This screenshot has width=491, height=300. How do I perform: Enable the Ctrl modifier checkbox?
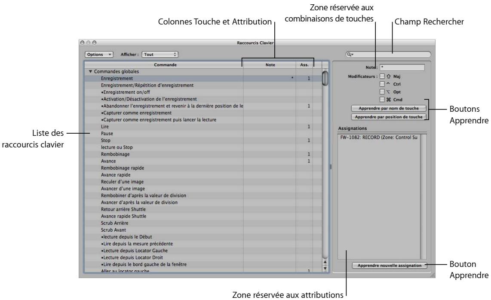(x=382, y=84)
